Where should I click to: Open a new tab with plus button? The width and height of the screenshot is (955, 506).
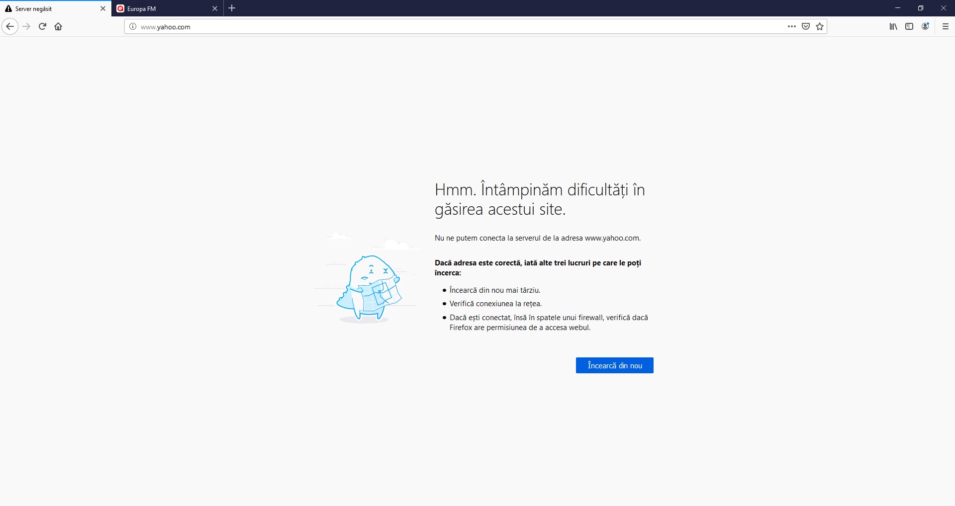232,8
